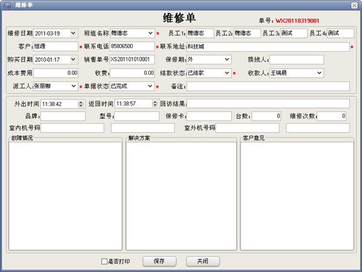Expand the 购买日期 date picker
Viewport: 362px width, 272px height.
pos(74,60)
